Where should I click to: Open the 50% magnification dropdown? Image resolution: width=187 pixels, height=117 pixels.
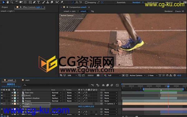point(72,76)
